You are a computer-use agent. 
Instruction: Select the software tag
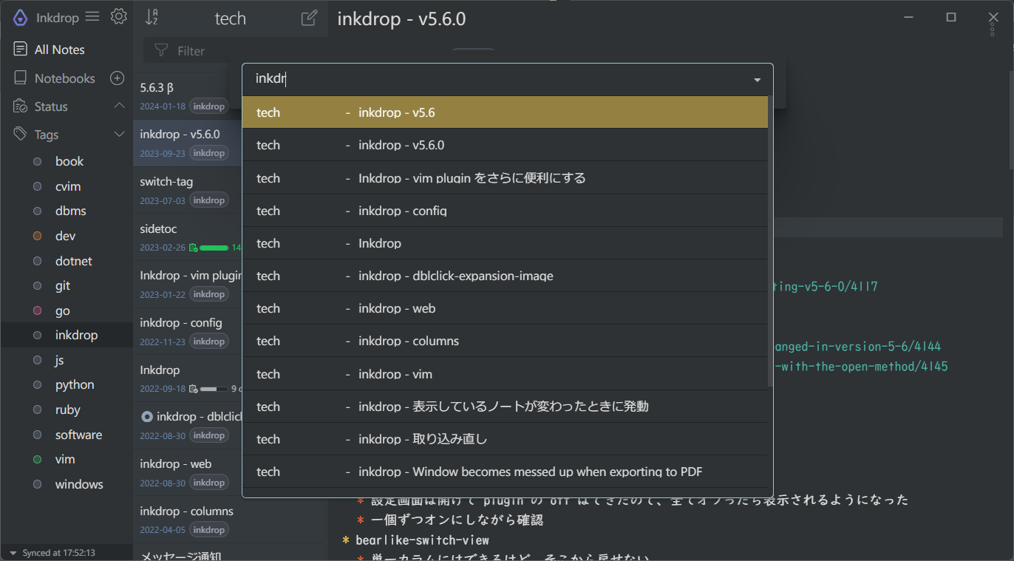click(67, 435)
